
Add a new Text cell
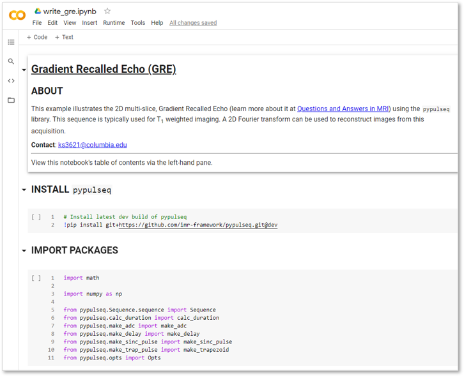64,37
